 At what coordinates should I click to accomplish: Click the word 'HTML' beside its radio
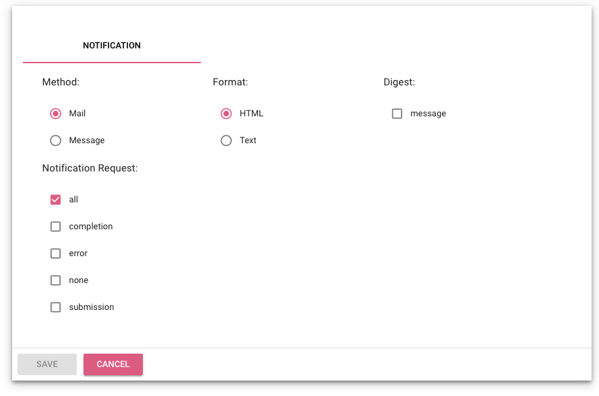251,114
